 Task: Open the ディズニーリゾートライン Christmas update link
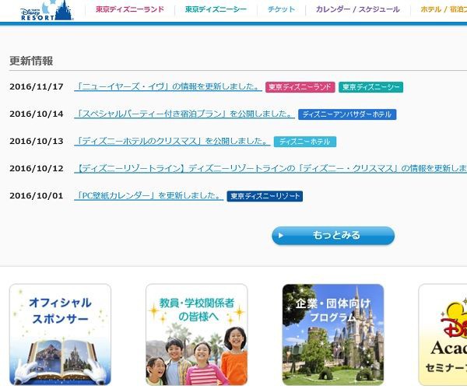[270, 169]
